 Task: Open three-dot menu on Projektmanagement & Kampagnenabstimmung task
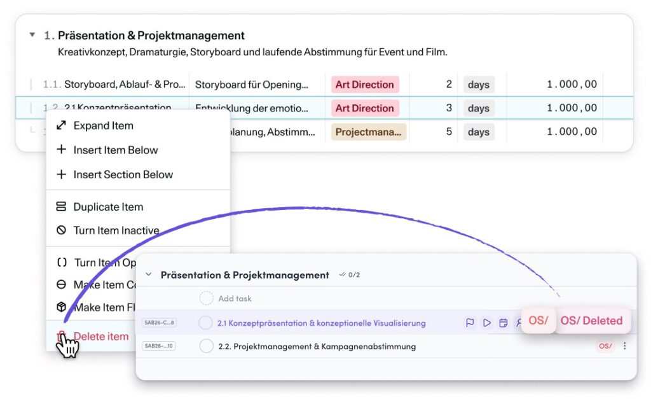tap(624, 346)
